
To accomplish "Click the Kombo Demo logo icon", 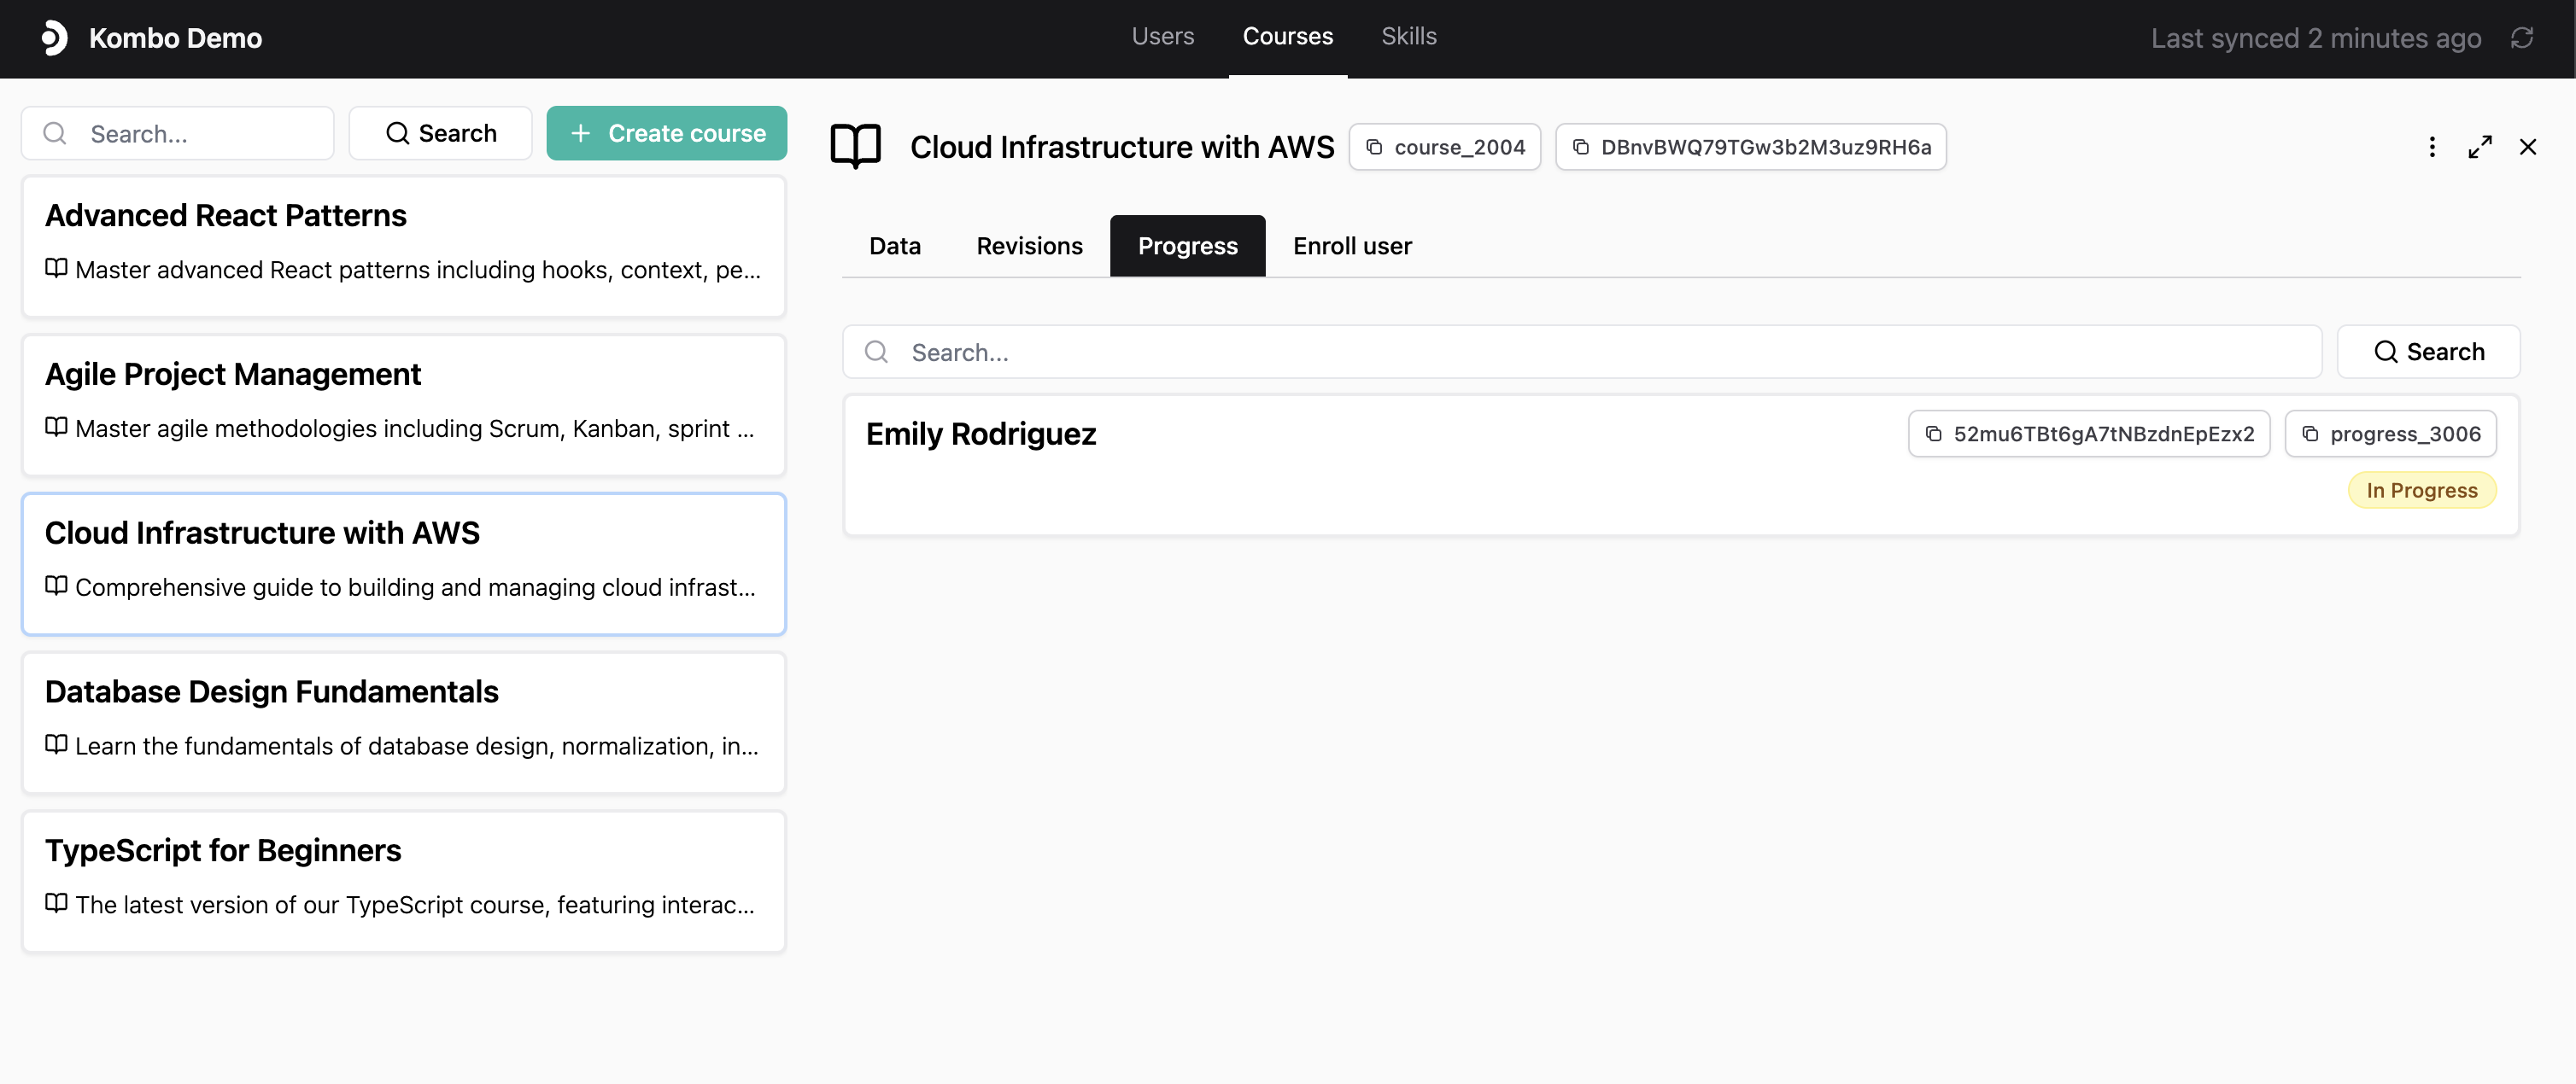I will (x=54, y=38).
